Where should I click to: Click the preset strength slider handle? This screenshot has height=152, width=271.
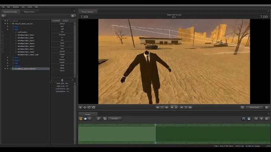62,80
